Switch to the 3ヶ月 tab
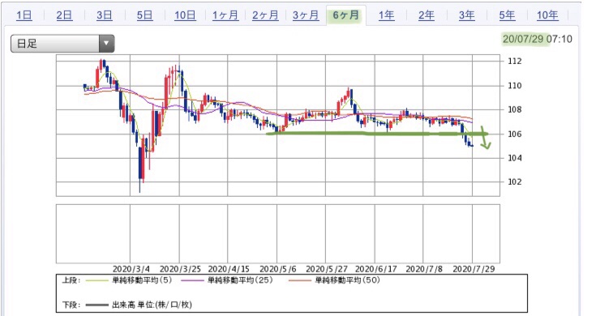 (x=306, y=15)
